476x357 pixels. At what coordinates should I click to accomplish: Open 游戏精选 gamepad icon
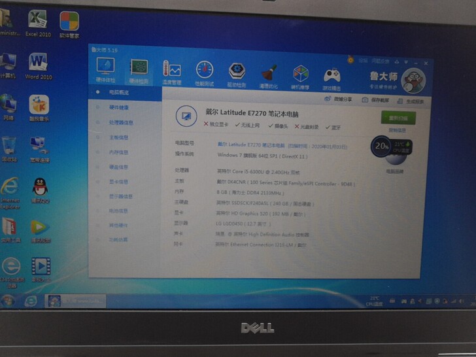pos(331,79)
